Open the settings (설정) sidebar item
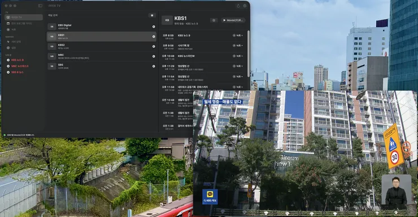This screenshot has height=217, width=418. (24, 48)
